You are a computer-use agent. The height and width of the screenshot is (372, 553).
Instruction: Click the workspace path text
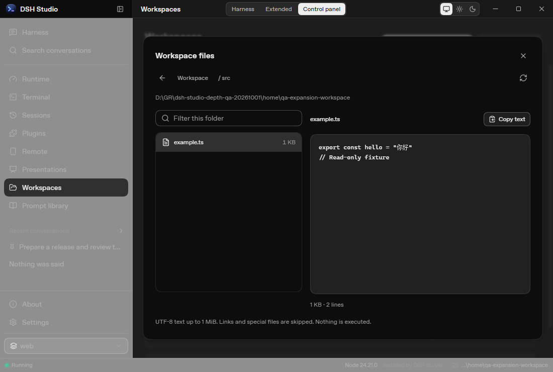click(252, 98)
